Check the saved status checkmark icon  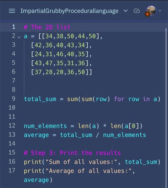[x=136, y=11]
